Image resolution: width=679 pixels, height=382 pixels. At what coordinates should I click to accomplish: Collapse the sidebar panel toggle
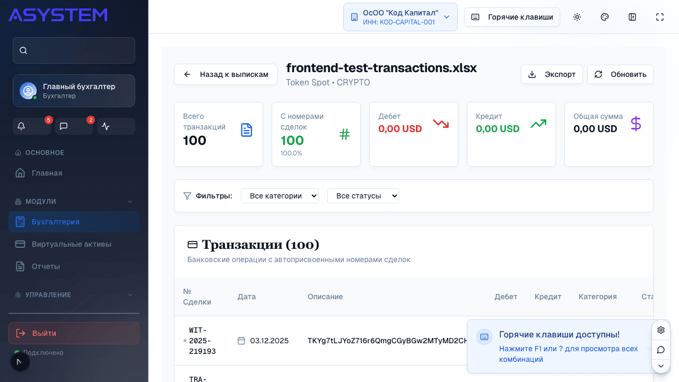[632, 17]
